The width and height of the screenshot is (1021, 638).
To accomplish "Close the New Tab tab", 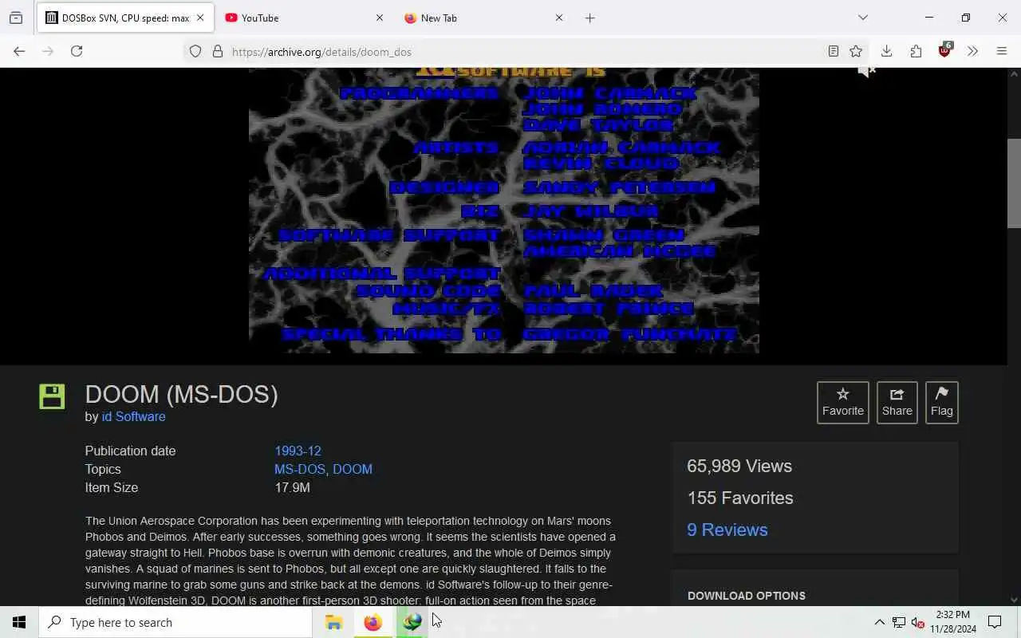I will coord(559,18).
